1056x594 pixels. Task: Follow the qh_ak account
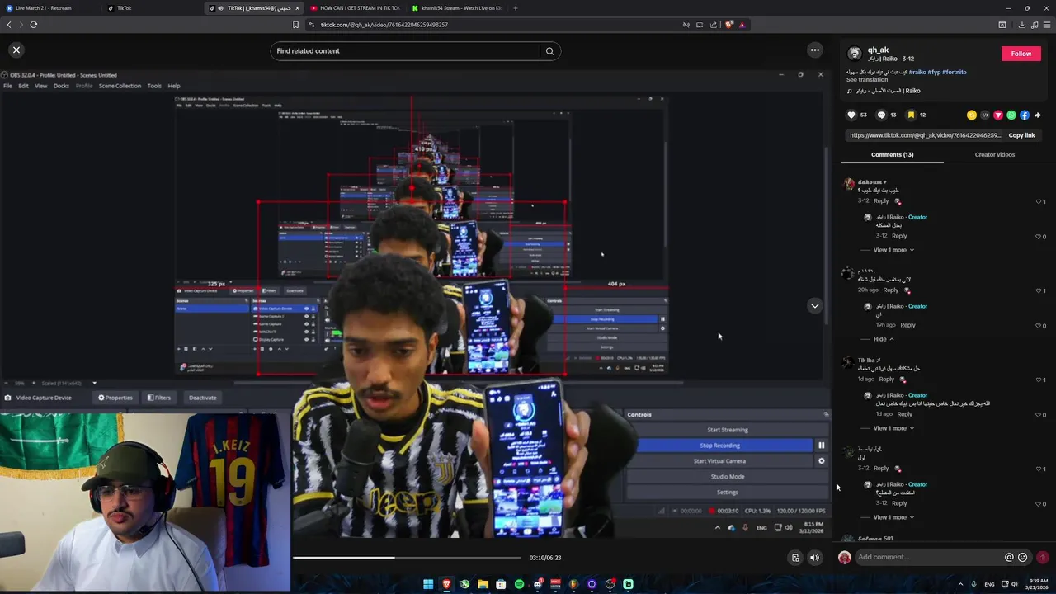pos(1021,54)
